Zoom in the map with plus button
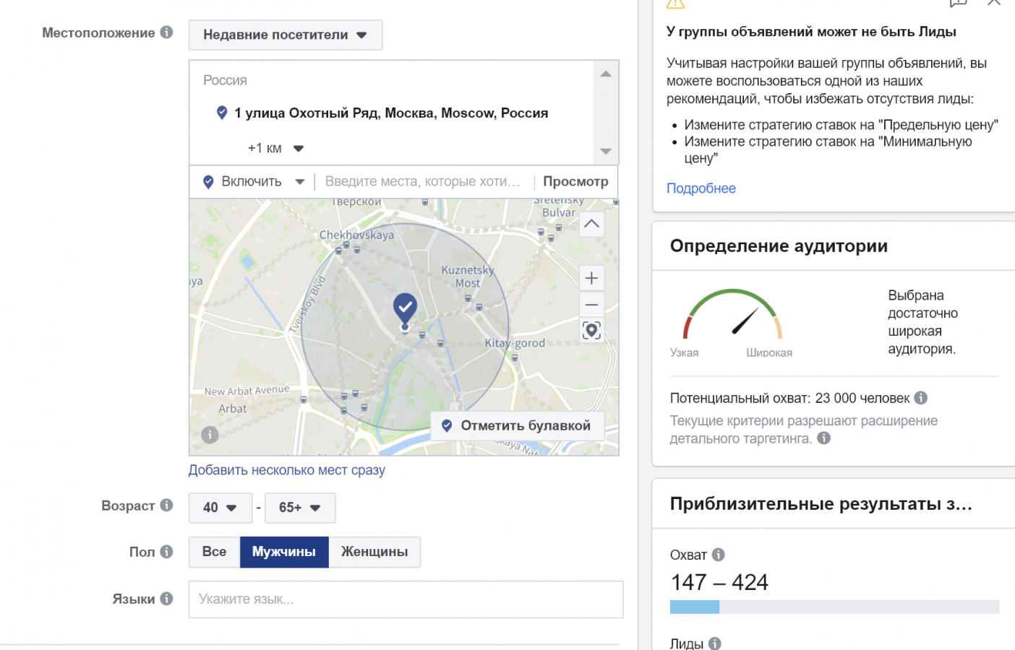This screenshot has width=1015, height=650. click(591, 278)
